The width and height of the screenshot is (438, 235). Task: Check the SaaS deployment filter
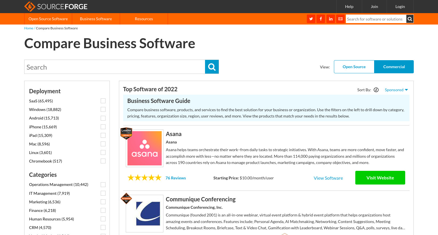pos(103,101)
